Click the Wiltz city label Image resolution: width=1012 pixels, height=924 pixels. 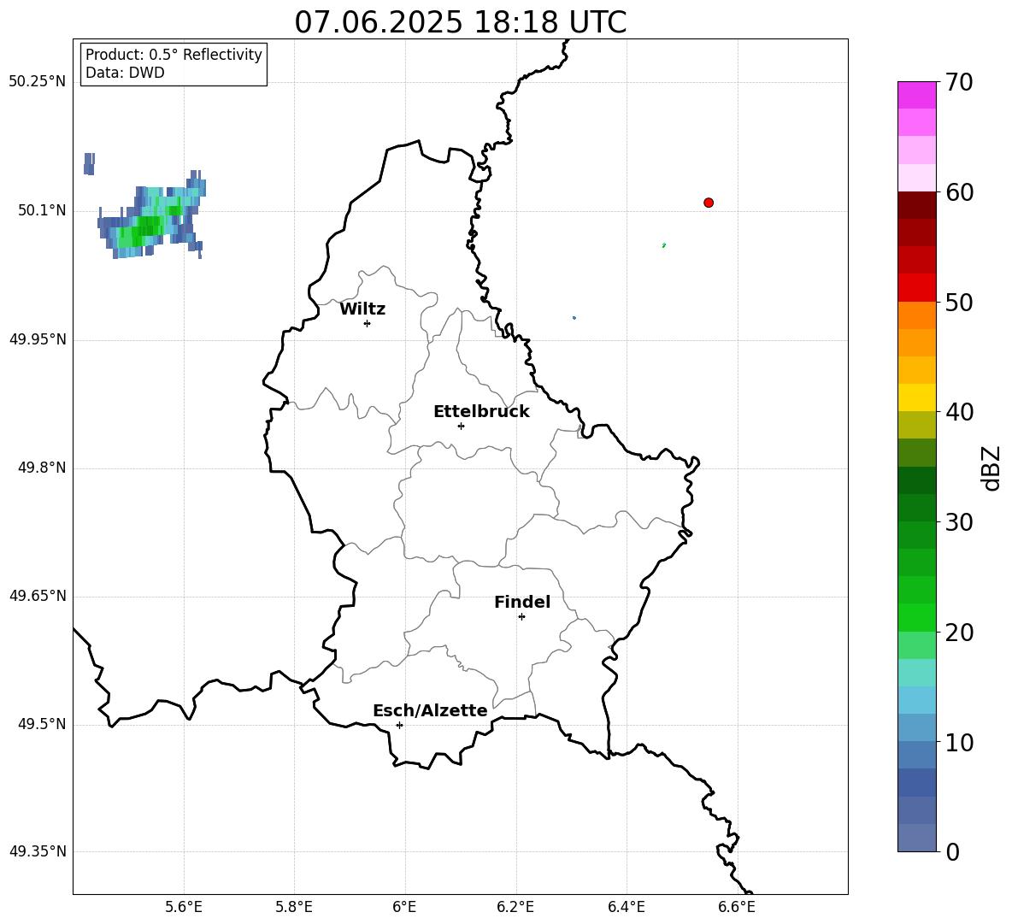coord(362,309)
